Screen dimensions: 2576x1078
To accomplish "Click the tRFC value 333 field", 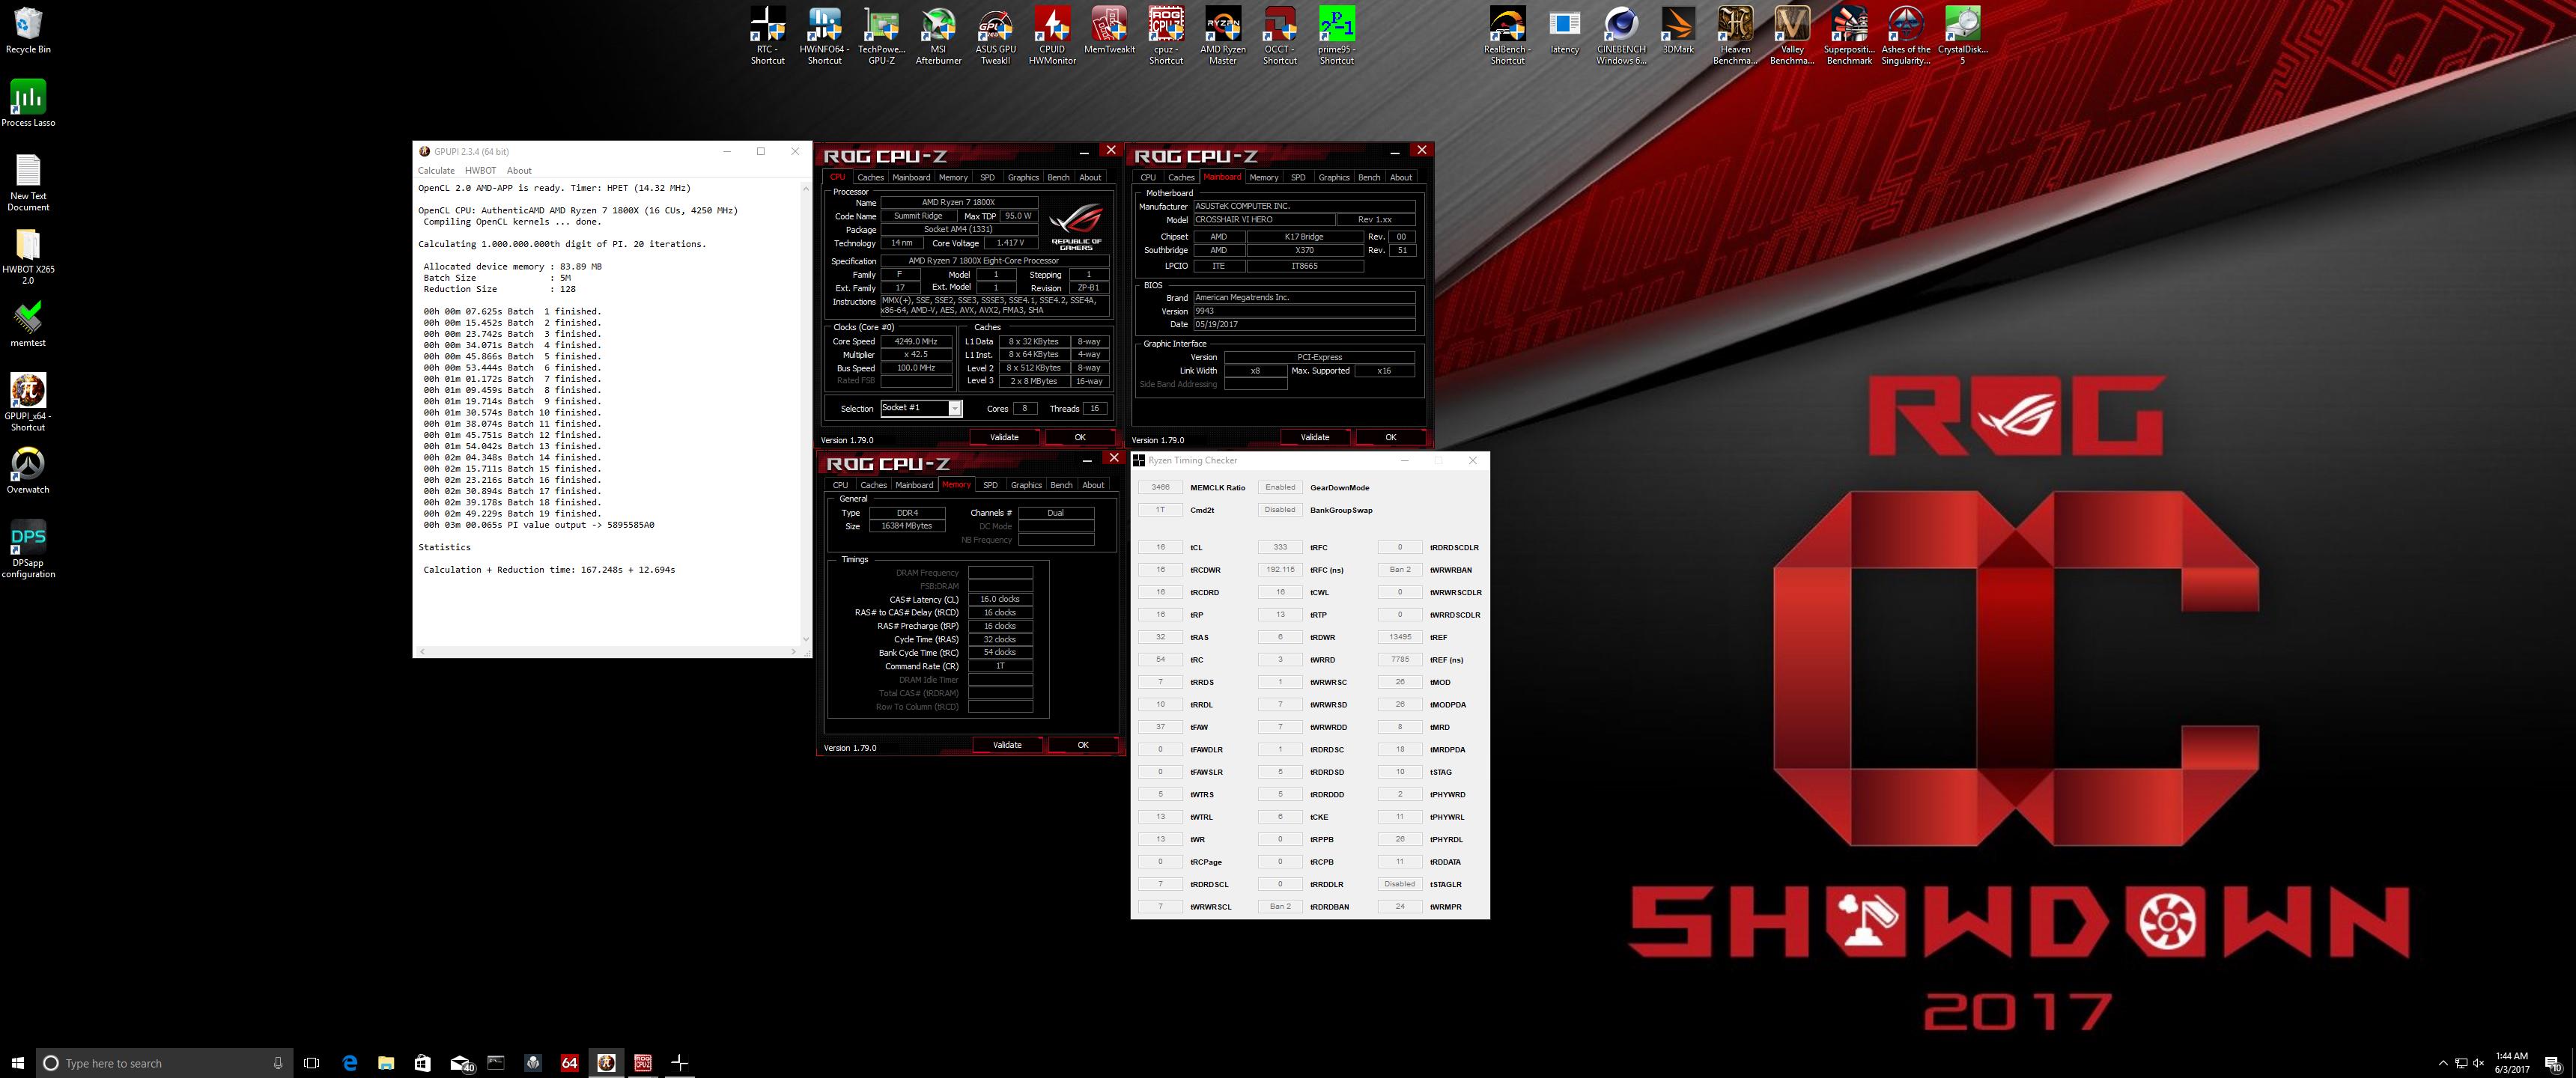I will [1280, 547].
